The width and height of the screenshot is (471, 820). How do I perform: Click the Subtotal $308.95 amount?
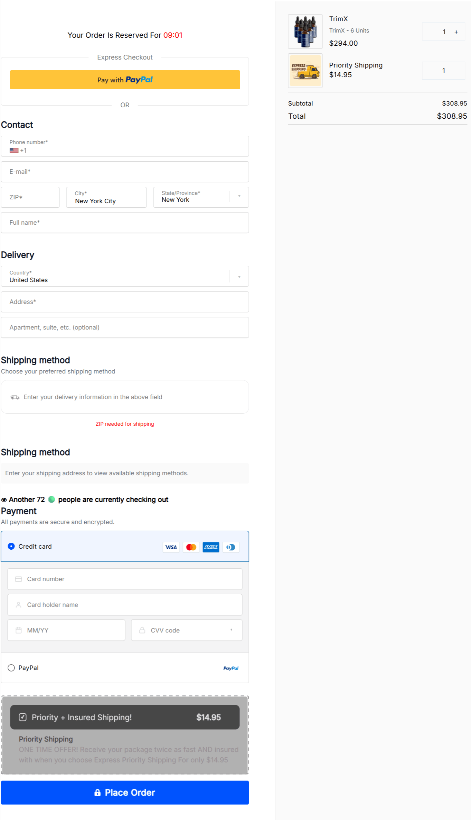click(454, 103)
